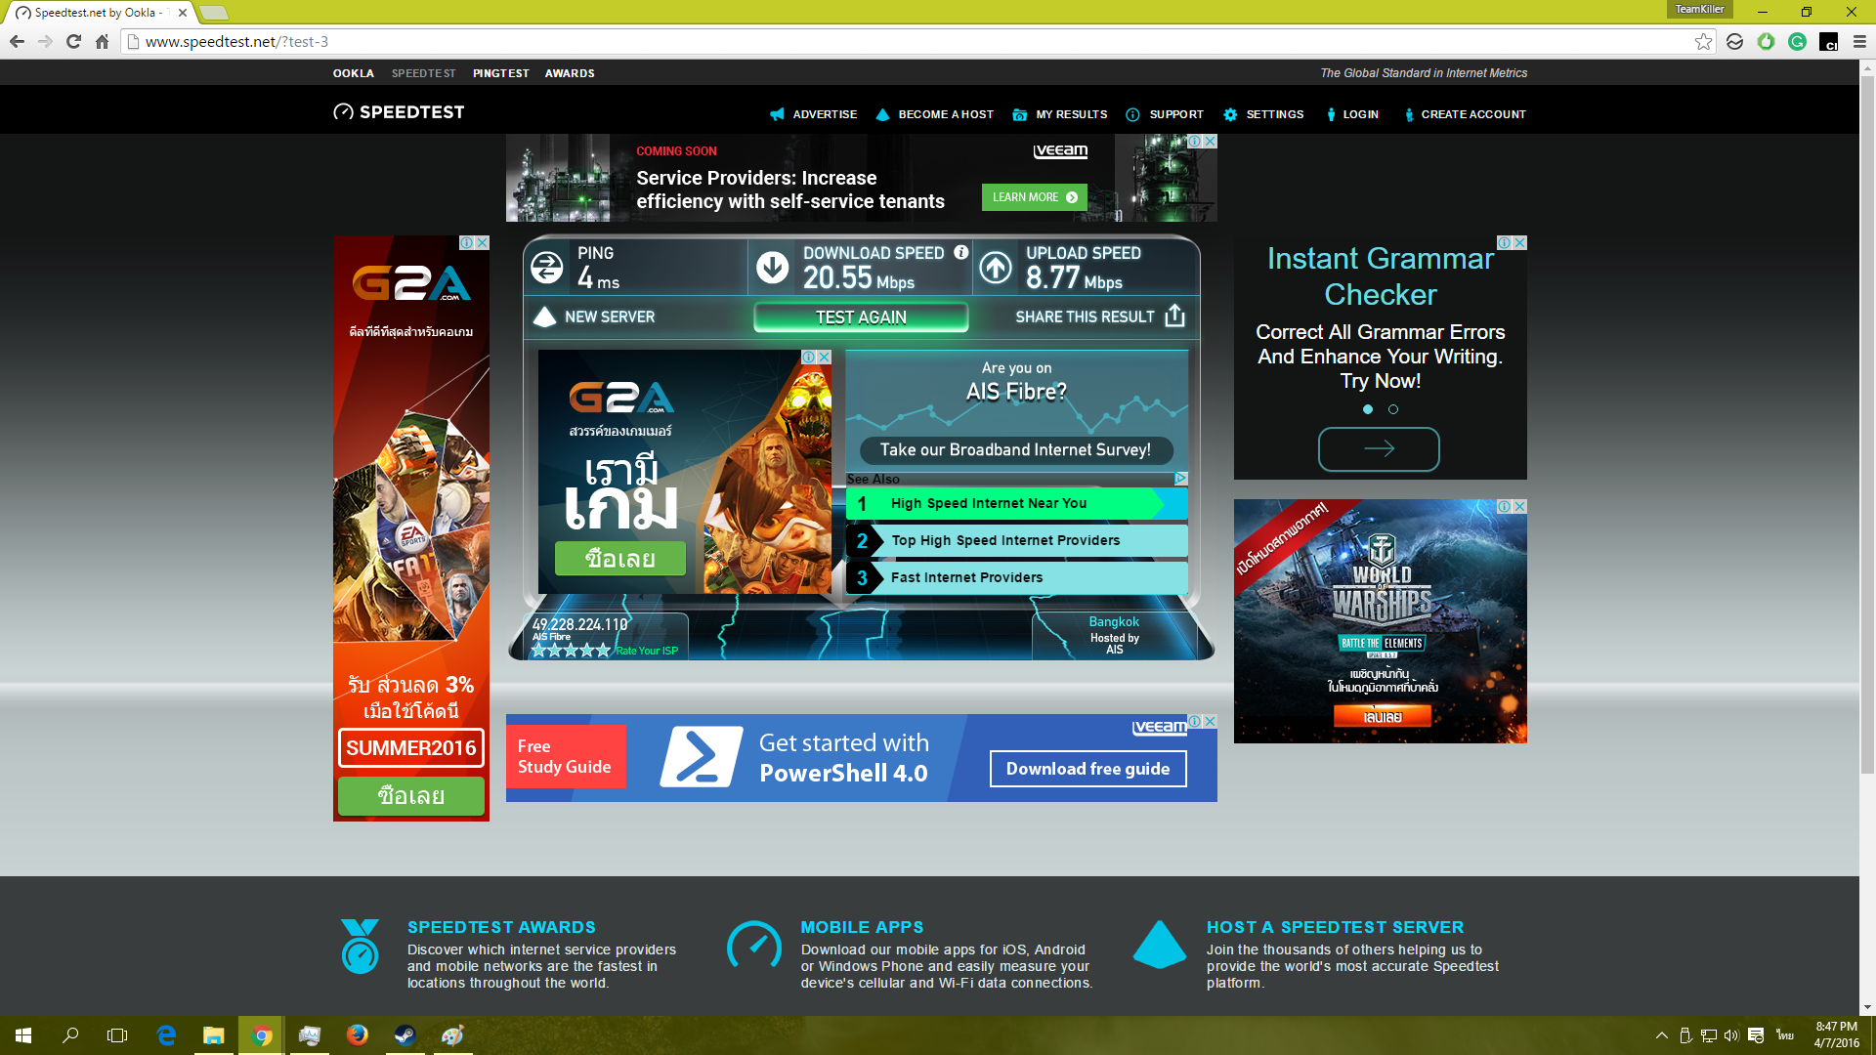Click the New Server pyramid icon
The width and height of the screenshot is (1876, 1055).
(x=544, y=316)
